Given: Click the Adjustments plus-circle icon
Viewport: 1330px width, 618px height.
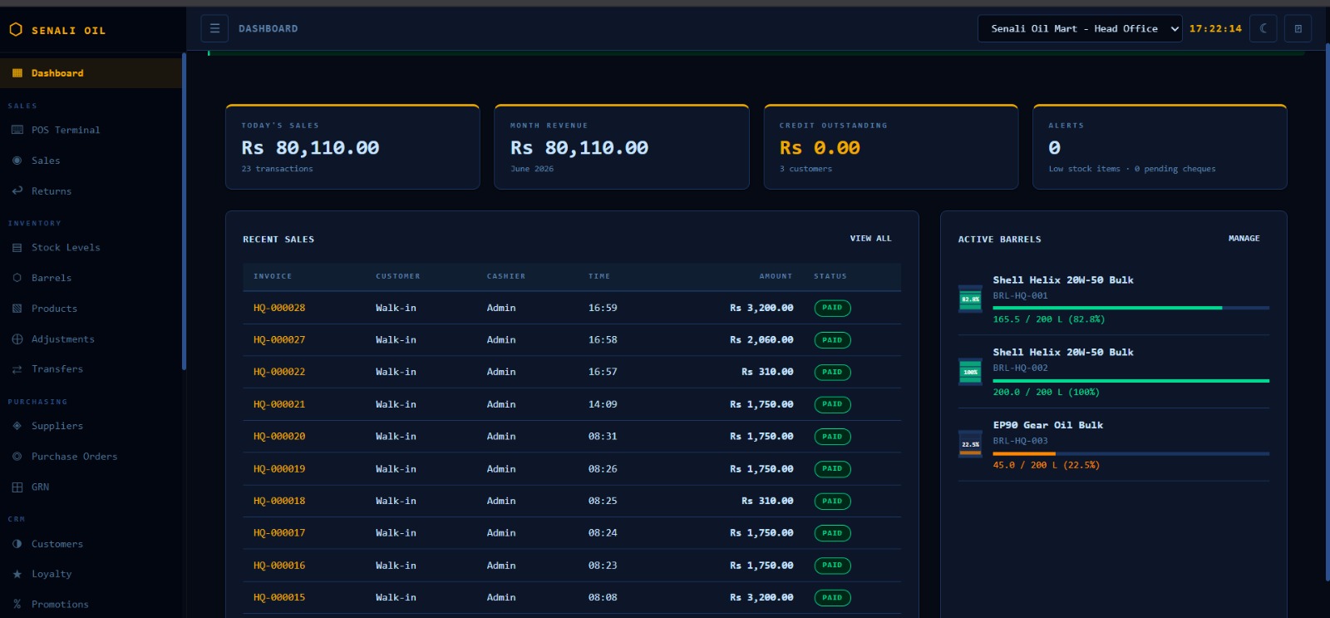Looking at the screenshot, I should (x=17, y=339).
